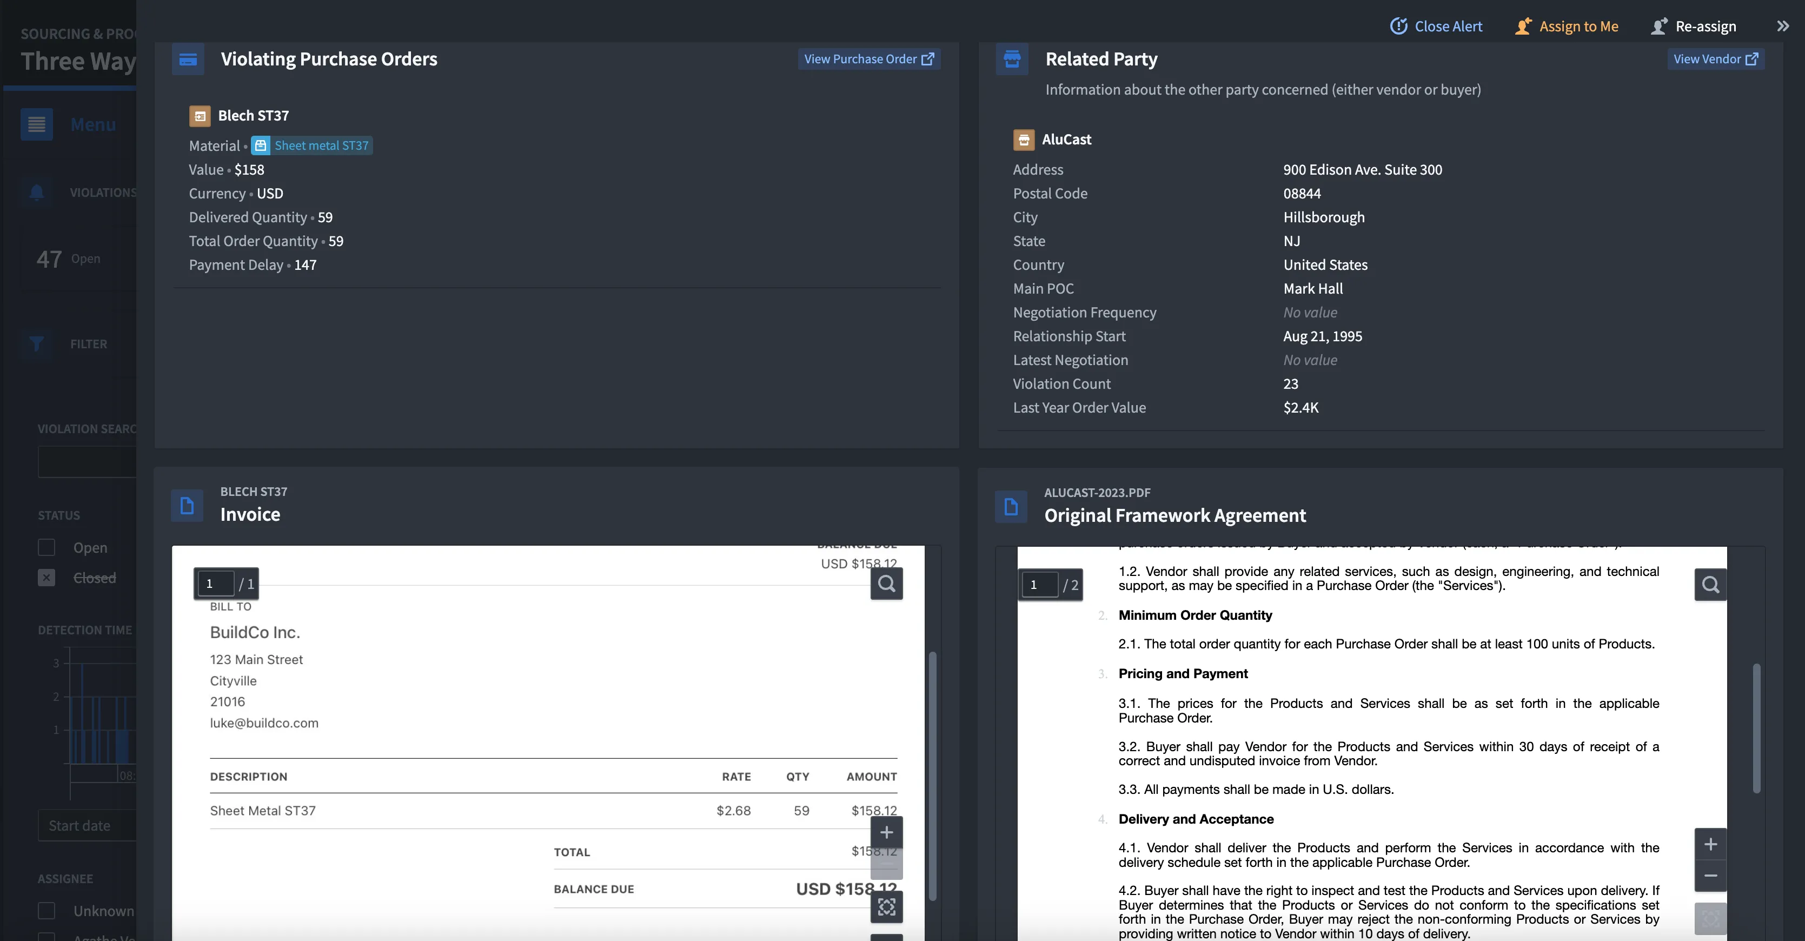Screen dimensions: 1805x941
Task: Click Assign to Me user icon
Action: click(1523, 26)
